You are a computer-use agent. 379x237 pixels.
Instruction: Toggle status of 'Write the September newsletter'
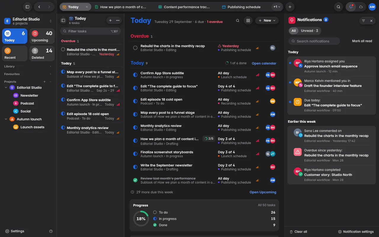point(135,167)
